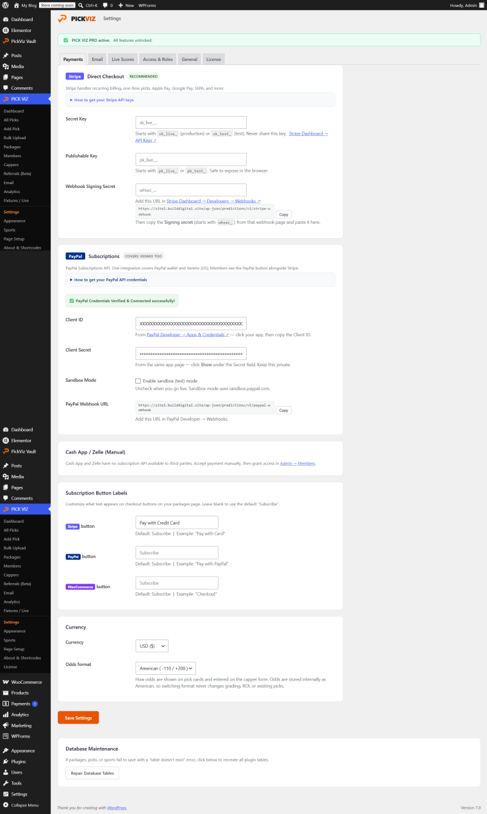
Task: Focus the Publishable Key field
Action: coord(191,160)
